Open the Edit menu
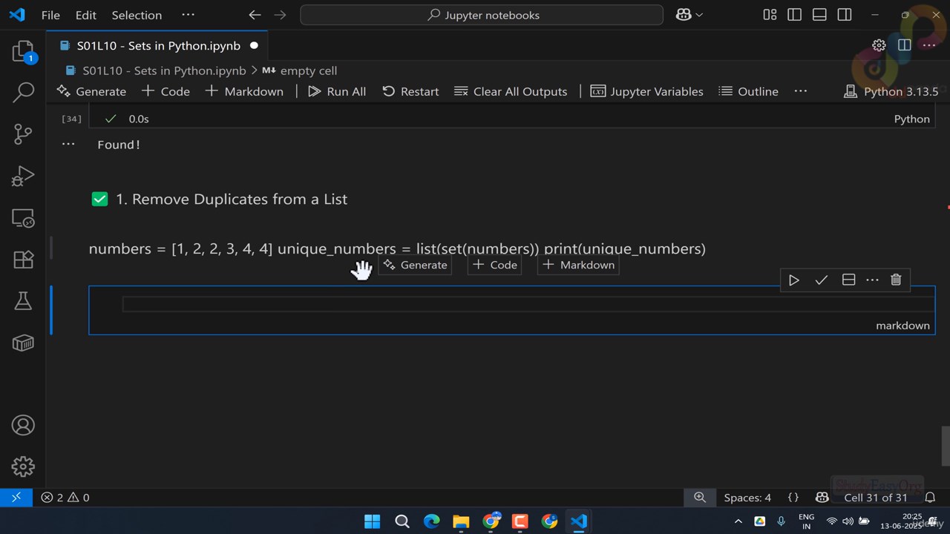Screen dimensions: 950x534 [86, 15]
